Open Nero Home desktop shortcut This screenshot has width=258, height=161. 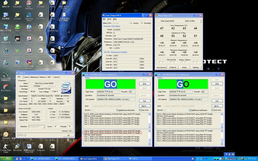[x=17, y=147]
